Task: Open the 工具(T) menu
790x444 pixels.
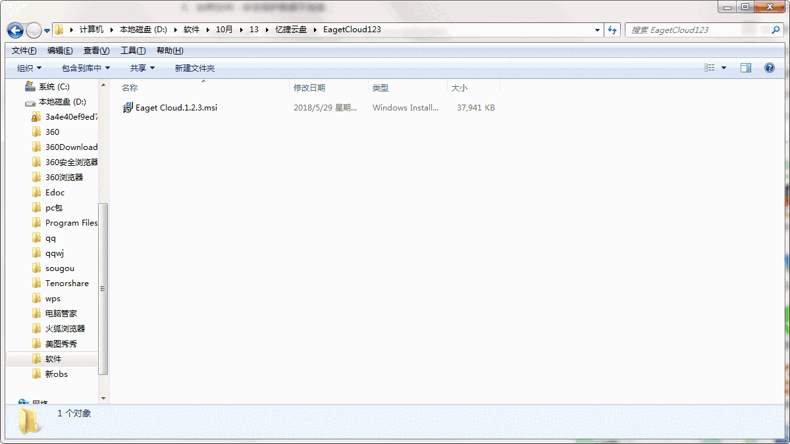Action: click(133, 51)
